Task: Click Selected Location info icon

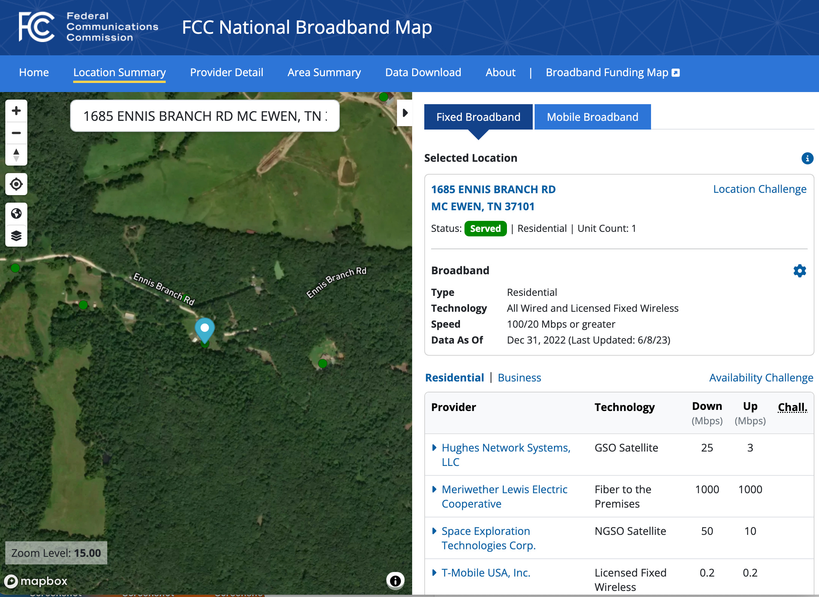Action: (807, 158)
